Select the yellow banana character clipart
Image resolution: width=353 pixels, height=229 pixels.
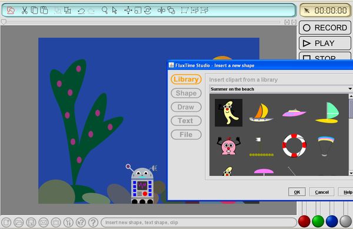(x=228, y=112)
